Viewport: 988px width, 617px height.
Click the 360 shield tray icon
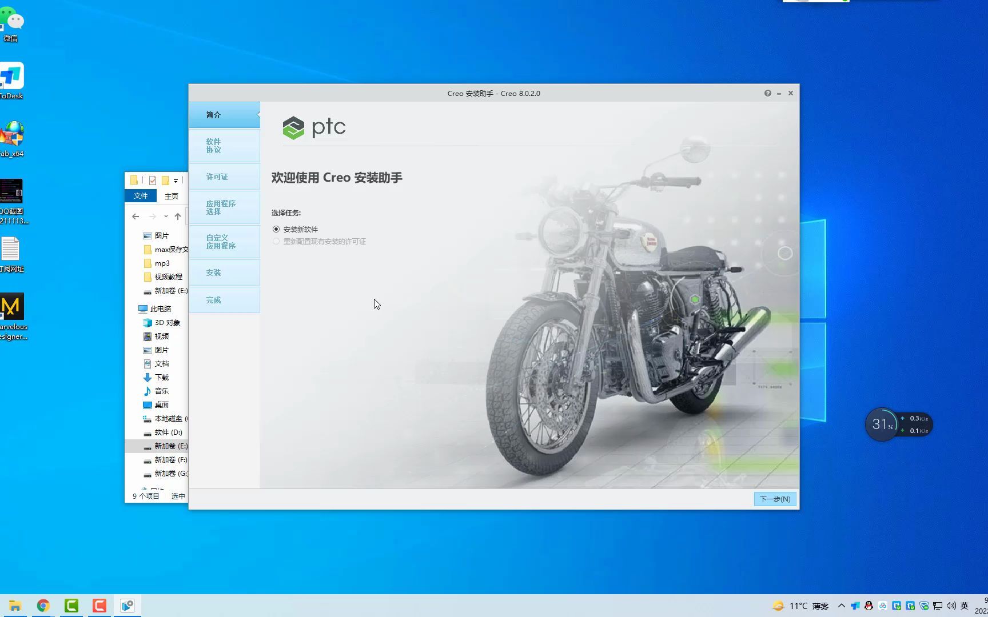(x=924, y=606)
